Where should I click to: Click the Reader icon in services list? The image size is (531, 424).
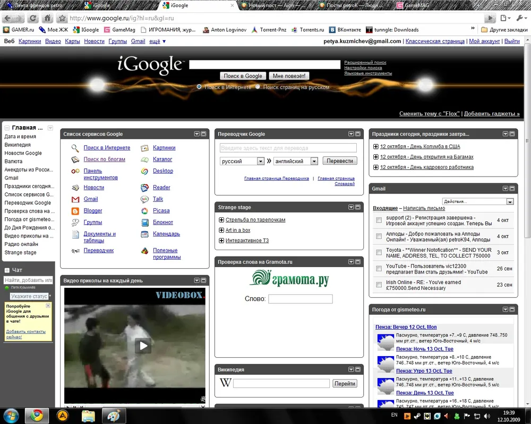click(x=144, y=188)
